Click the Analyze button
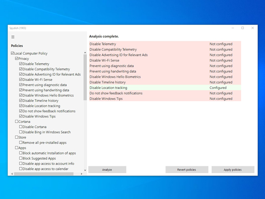Image resolution: width=265 pixels, height=199 pixels. [x=107, y=170]
